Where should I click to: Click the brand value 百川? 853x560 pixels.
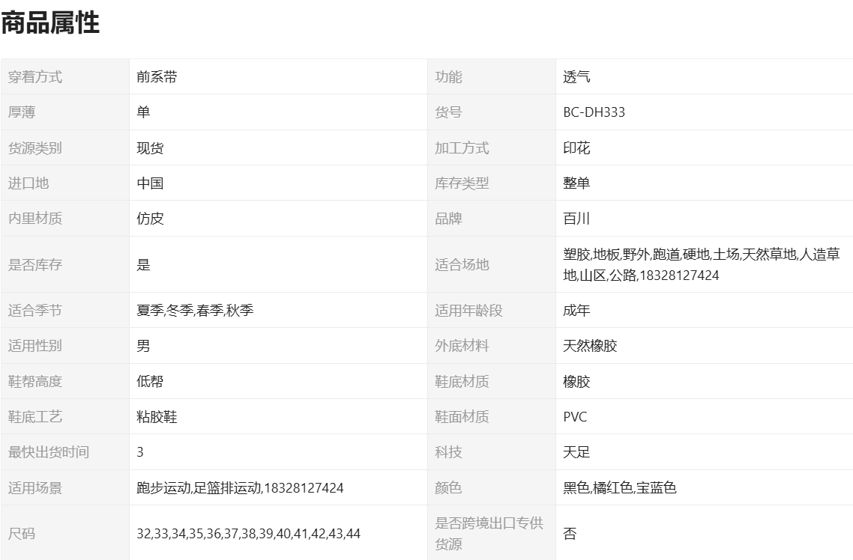576,219
